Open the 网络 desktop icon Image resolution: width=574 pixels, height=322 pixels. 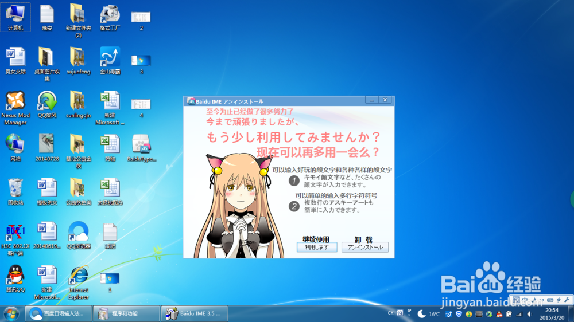tap(15, 148)
